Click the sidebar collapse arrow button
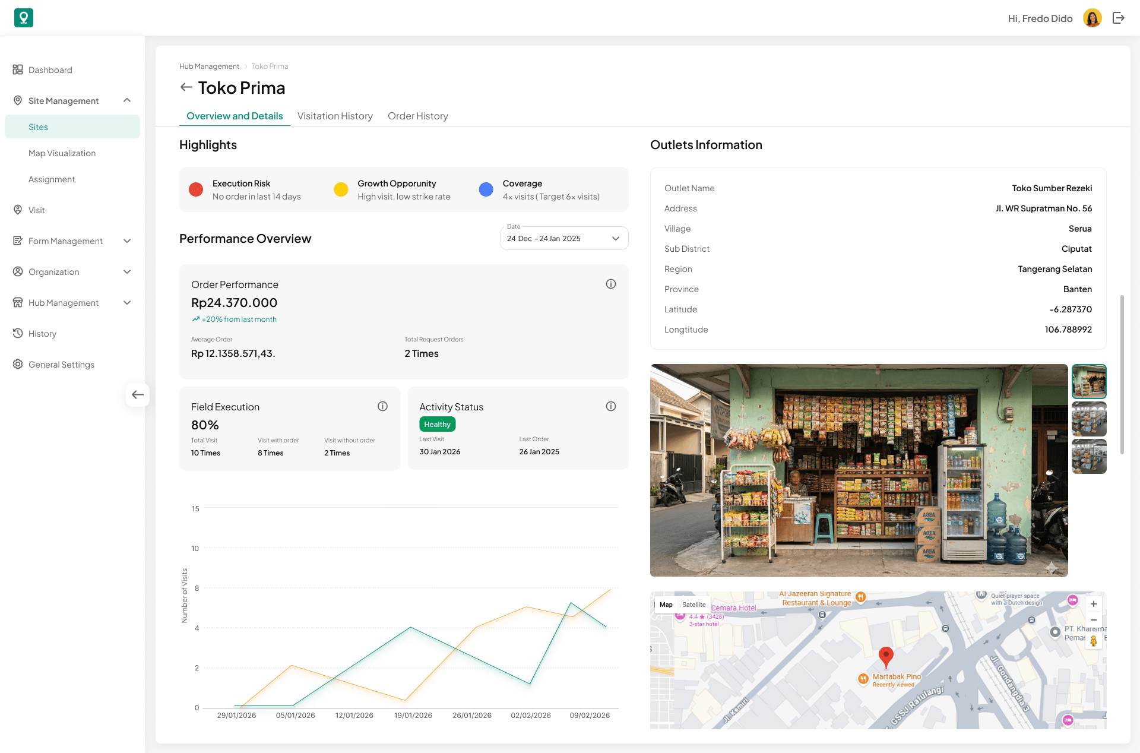The image size is (1140, 753). coord(138,394)
